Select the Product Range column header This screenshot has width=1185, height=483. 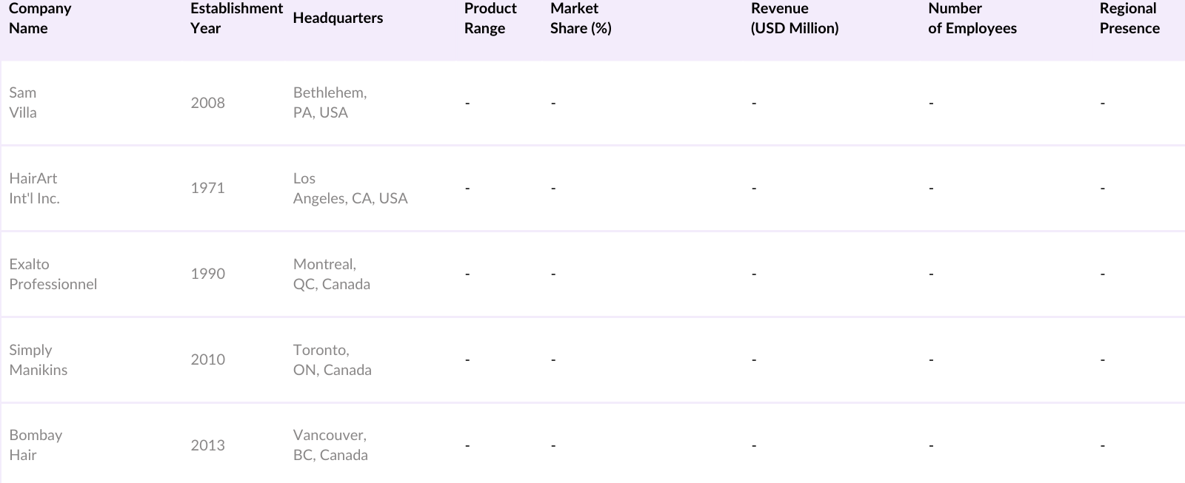tap(490, 18)
